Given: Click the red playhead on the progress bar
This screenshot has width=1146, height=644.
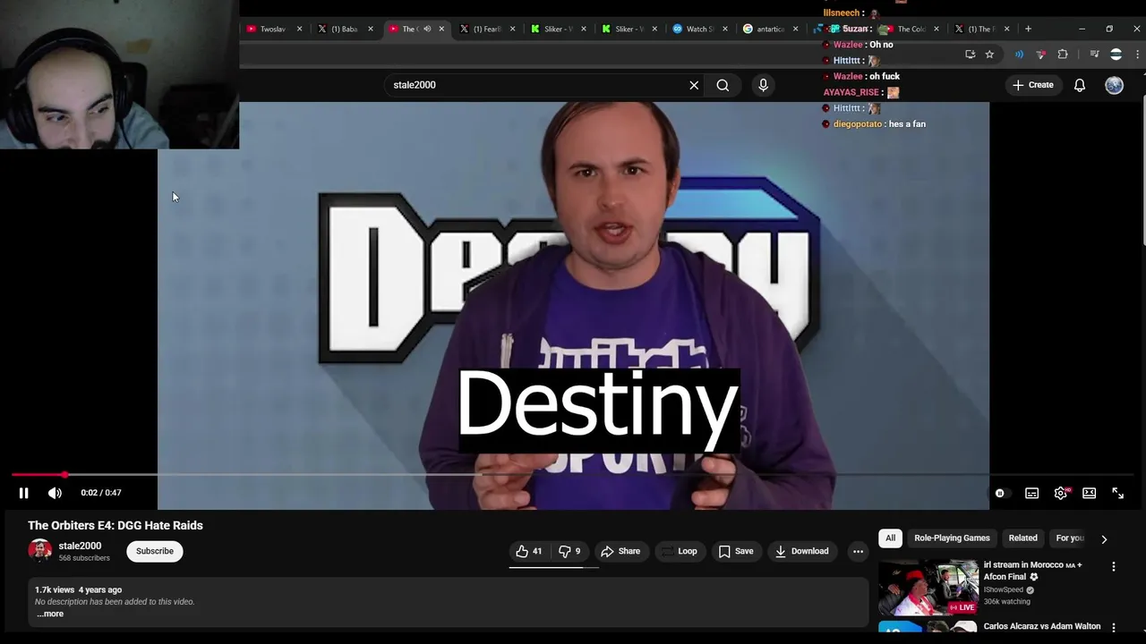Looking at the screenshot, I should (x=64, y=475).
